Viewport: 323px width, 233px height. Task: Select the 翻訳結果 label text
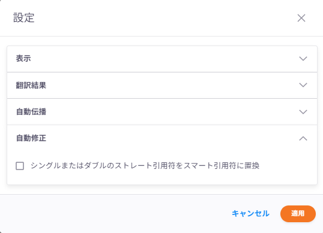[x=31, y=85]
